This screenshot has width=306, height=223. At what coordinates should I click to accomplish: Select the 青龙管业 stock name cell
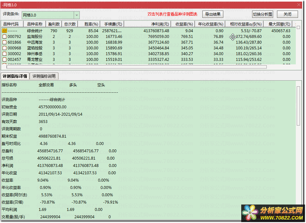[x=35, y=60]
